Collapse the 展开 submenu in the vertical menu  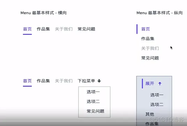pos(150,84)
